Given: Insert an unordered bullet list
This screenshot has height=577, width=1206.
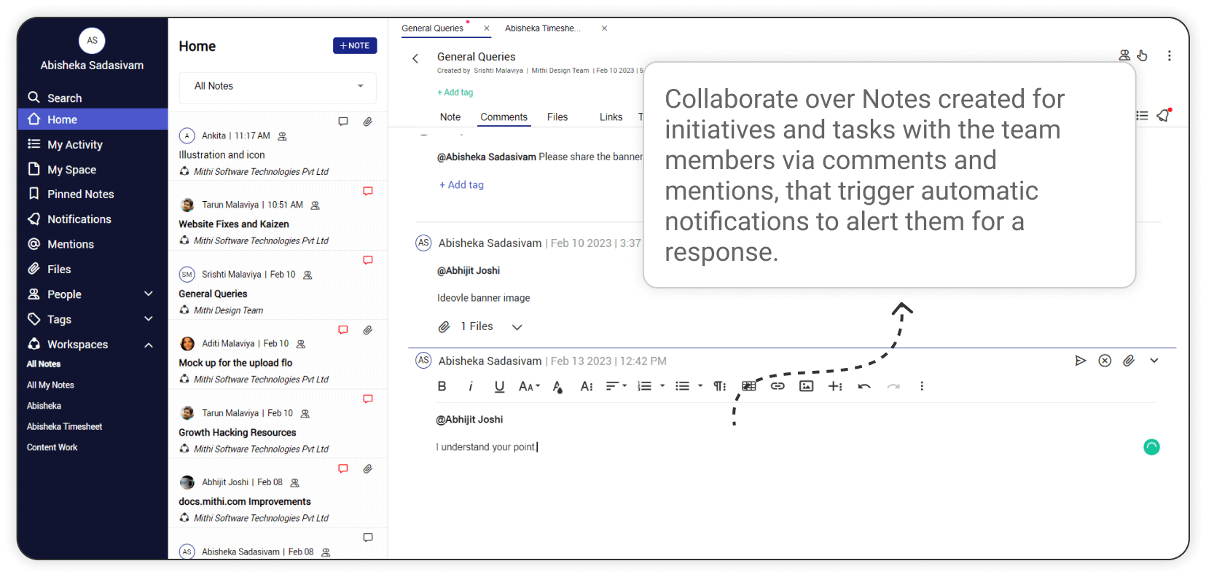Looking at the screenshot, I should (x=682, y=386).
